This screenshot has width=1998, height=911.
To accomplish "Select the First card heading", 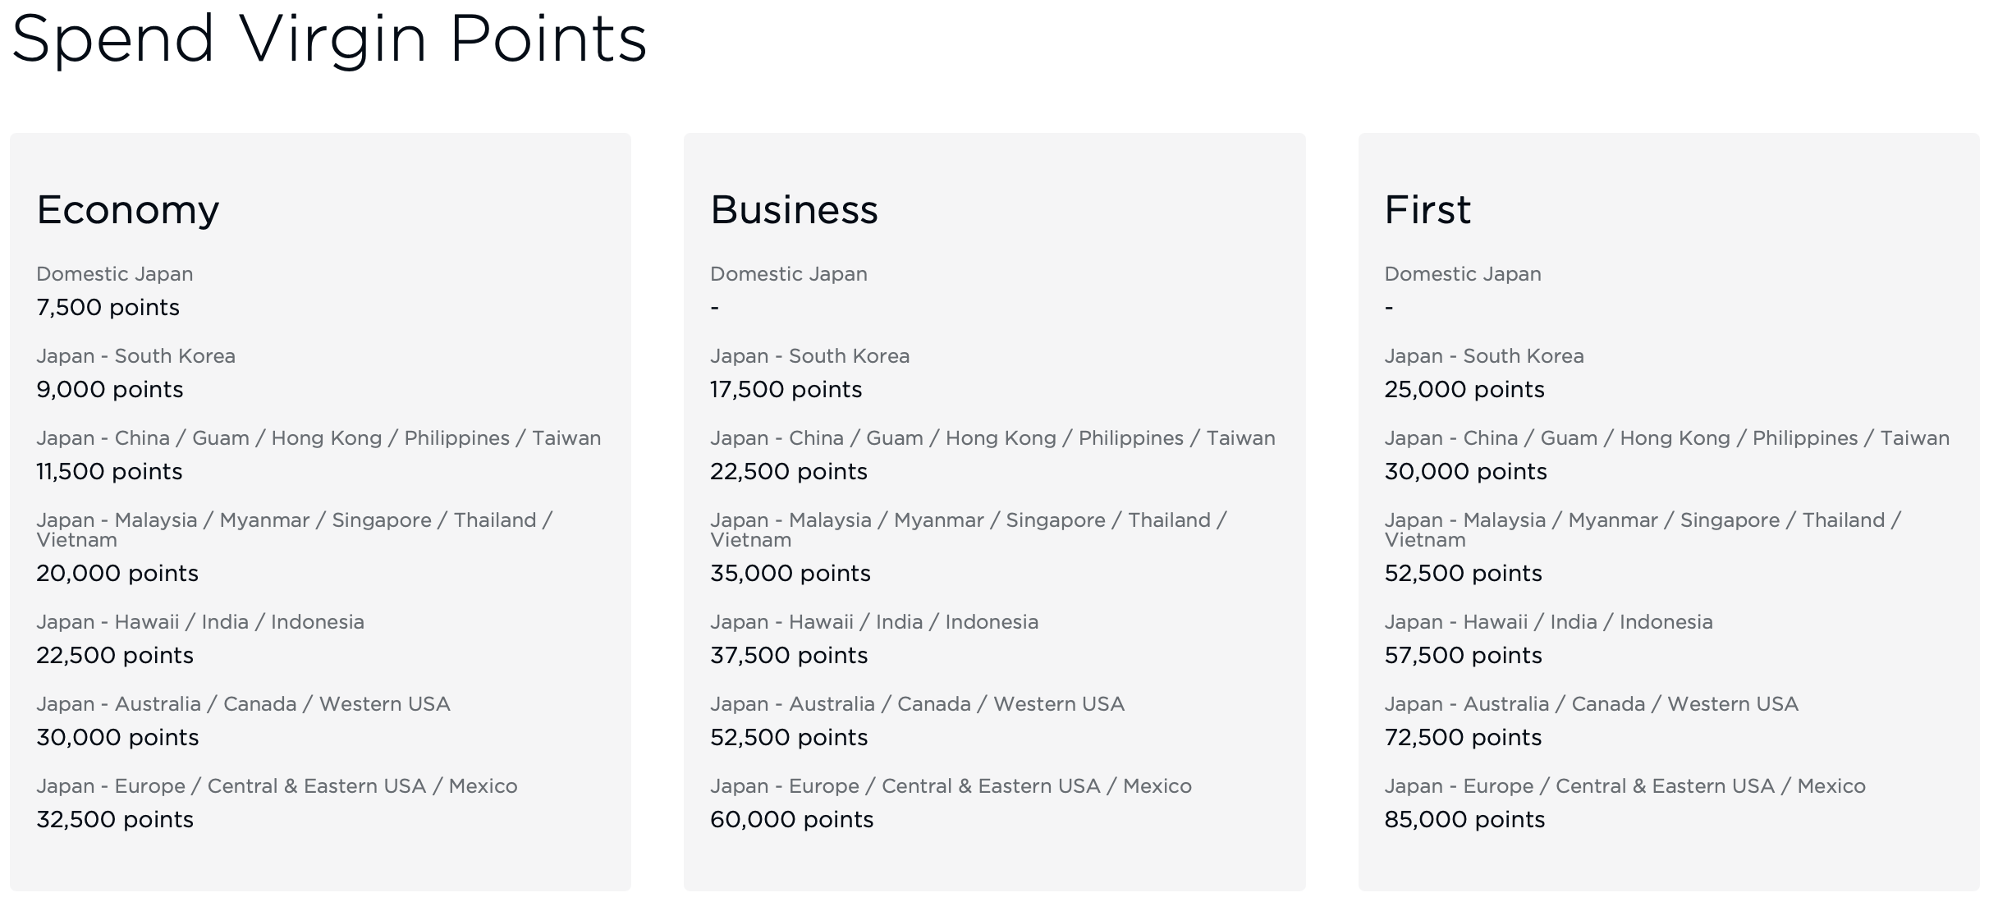I will coord(1427,210).
